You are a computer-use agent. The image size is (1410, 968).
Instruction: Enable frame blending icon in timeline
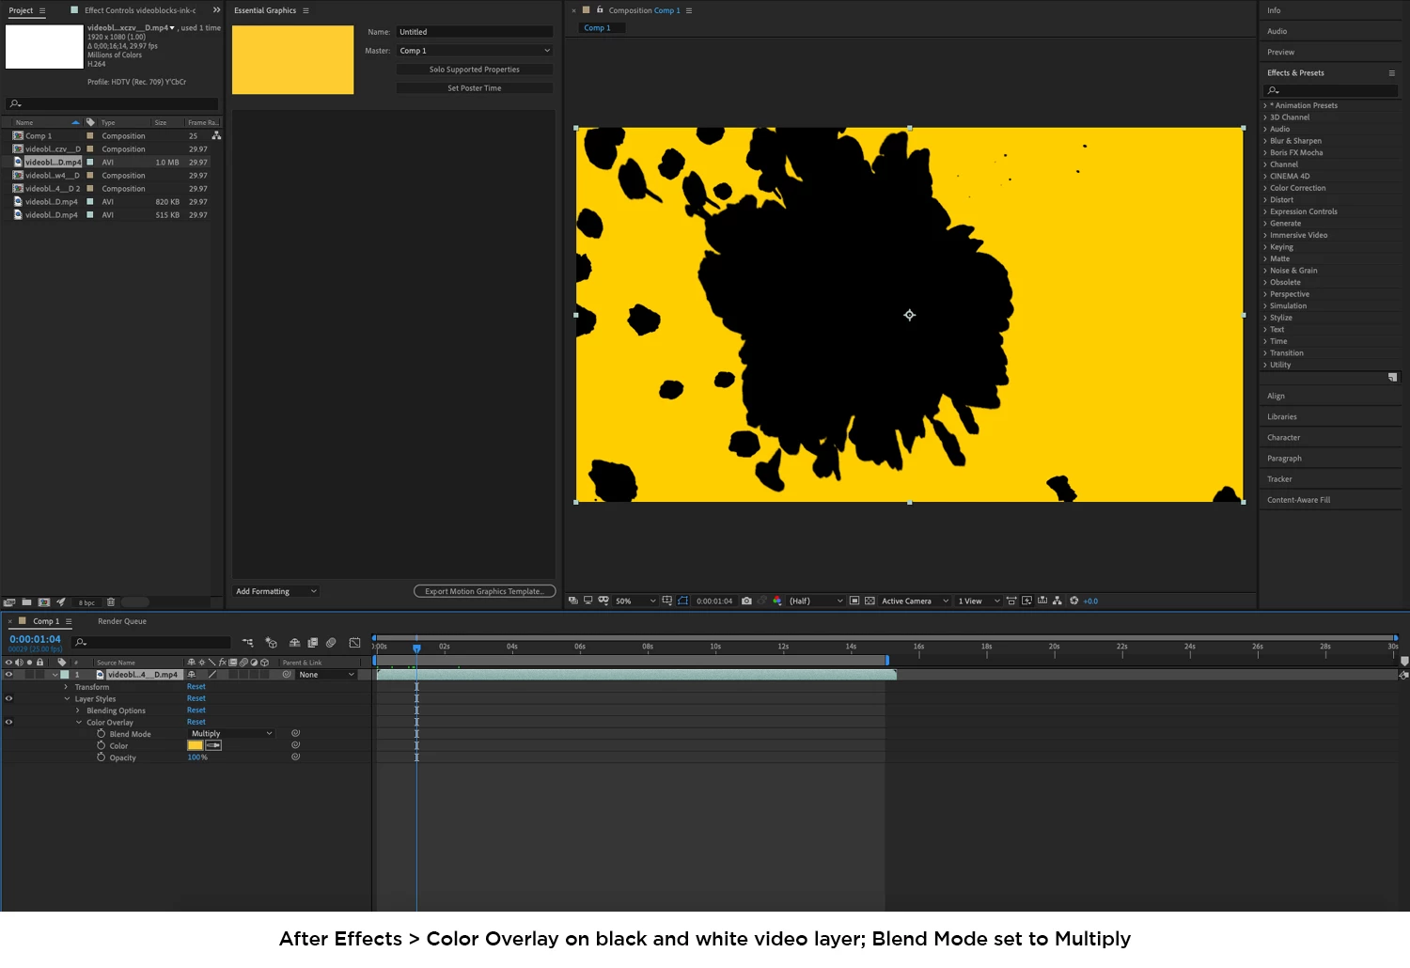point(312,643)
